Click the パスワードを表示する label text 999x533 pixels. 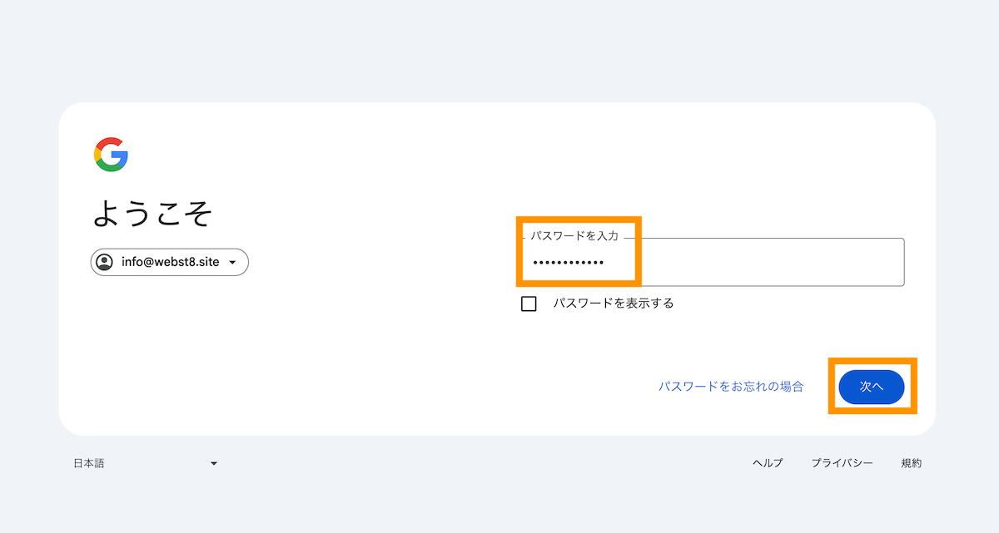(x=614, y=304)
